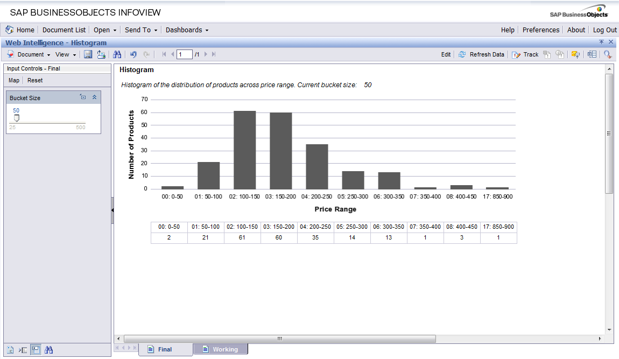Viewport: 619px width, 359px height.
Task: Open the Document menu
Action: click(x=32, y=54)
